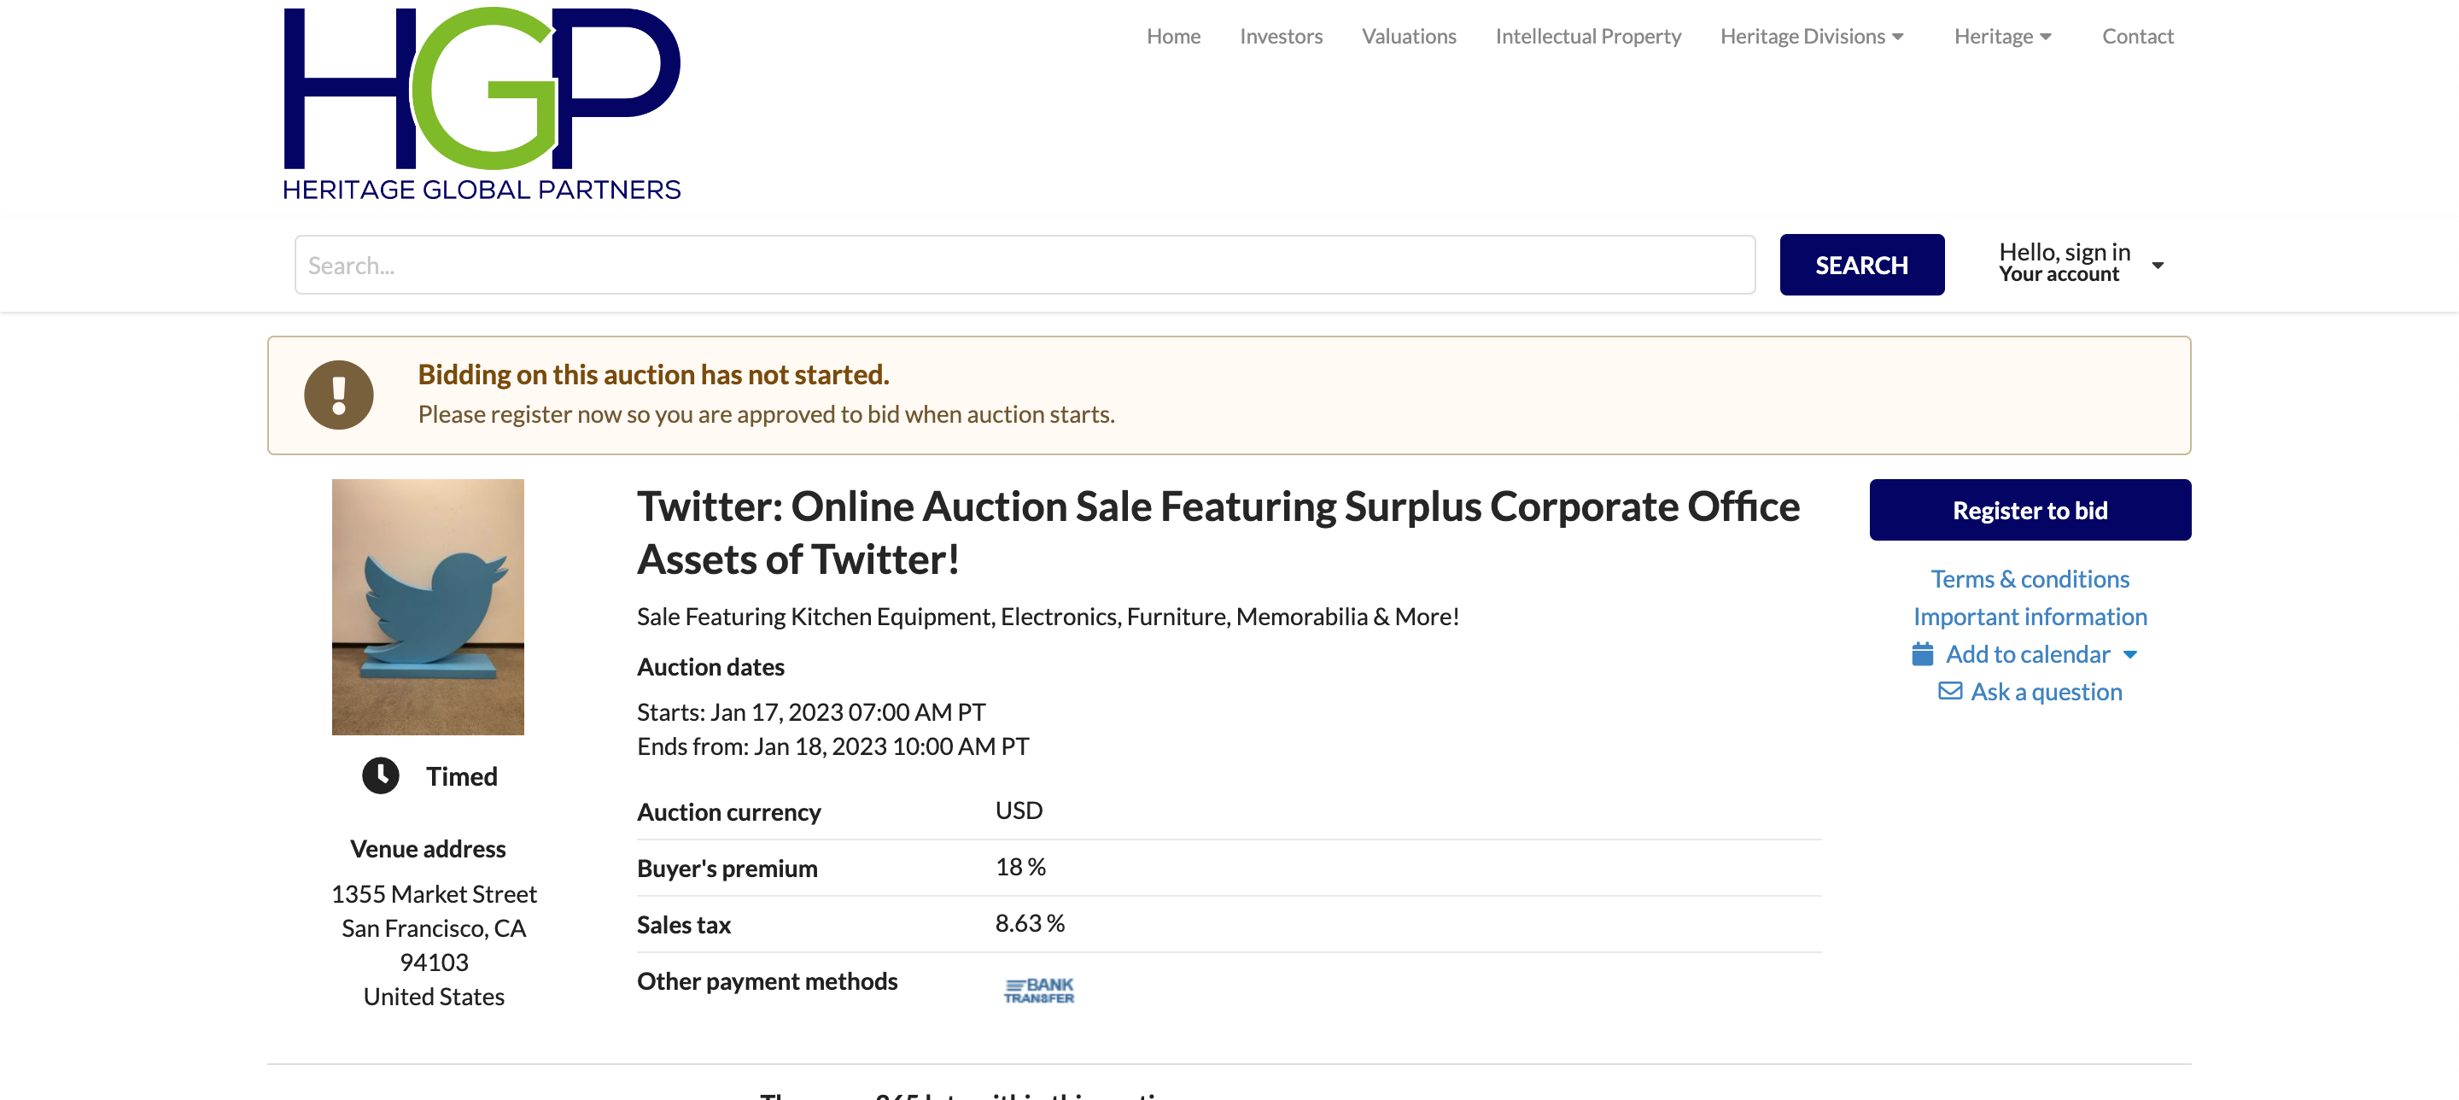Click the calendar icon beside Add to calendar
The height and width of the screenshot is (1100, 2459).
[1922, 654]
